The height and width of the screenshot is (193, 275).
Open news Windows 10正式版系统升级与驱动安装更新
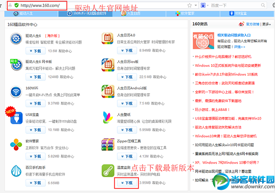pyautogui.click(x=228, y=66)
